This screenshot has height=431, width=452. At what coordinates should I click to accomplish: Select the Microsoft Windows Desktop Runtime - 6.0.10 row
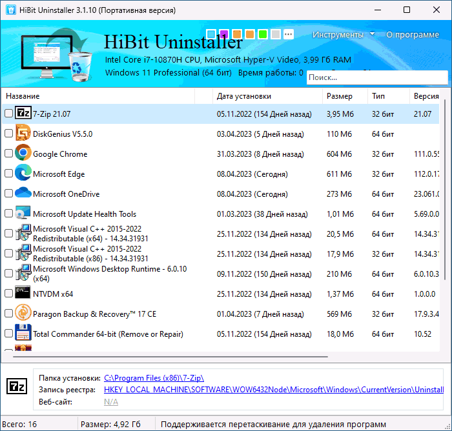(x=221, y=274)
